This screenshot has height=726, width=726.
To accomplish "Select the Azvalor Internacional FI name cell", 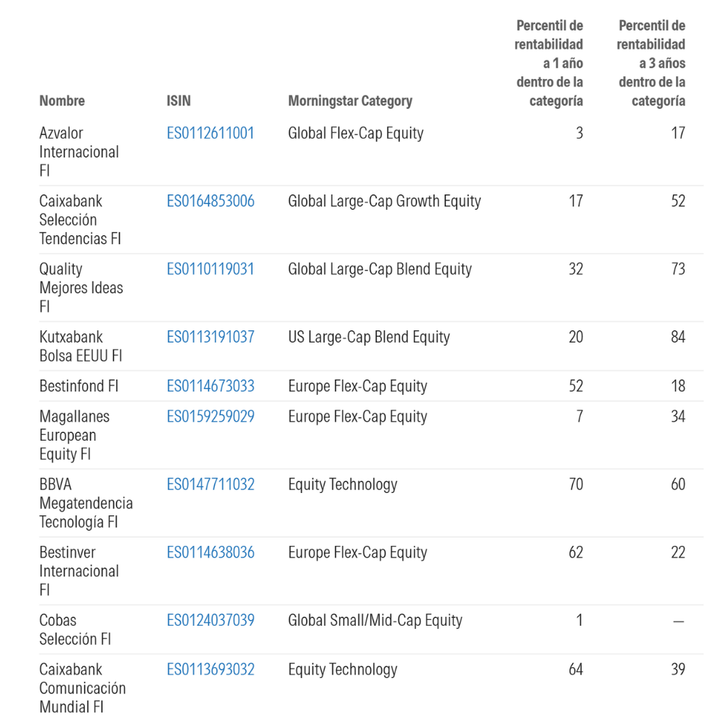I will click(79, 152).
